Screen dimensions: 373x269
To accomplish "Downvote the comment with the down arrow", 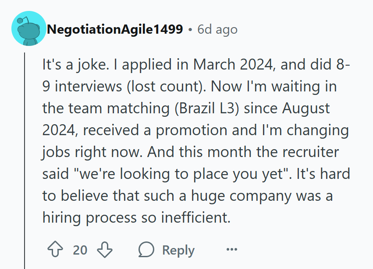I will [x=105, y=249].
